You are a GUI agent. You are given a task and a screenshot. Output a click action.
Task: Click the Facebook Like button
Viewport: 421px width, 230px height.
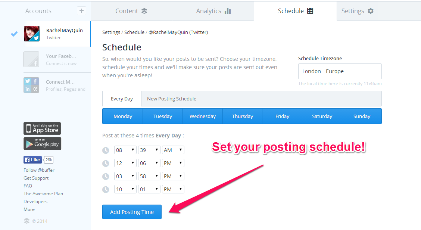32,160
